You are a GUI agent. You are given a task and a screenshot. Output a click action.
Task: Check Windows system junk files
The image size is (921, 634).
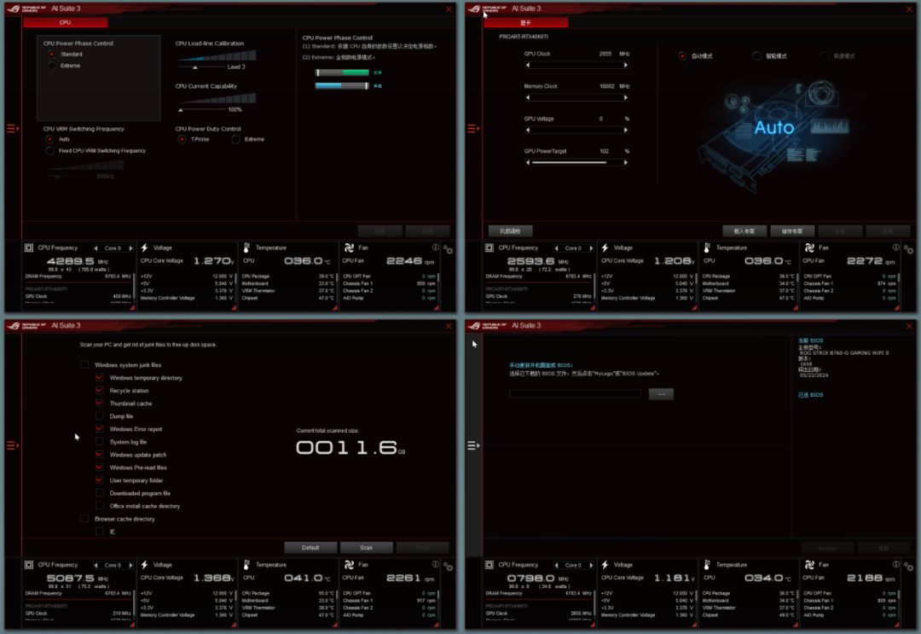(x=84, y=365)
